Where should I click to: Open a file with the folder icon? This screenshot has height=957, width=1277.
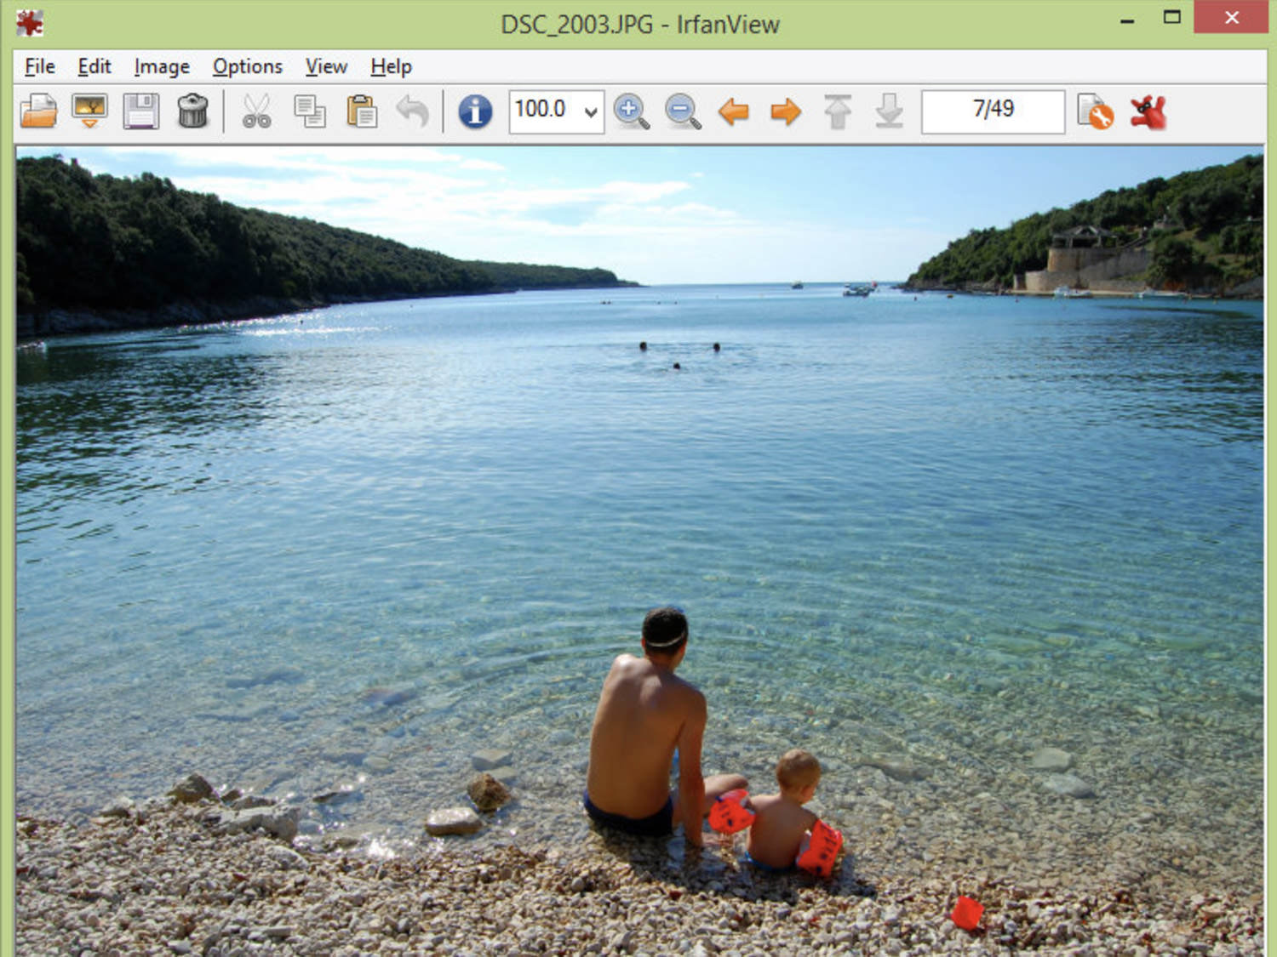point(38,111)
